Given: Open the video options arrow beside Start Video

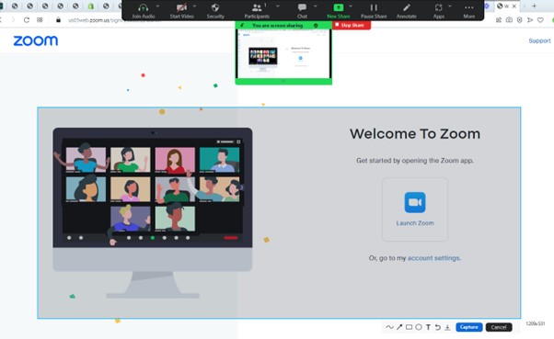Looking at the screenshot, I should (195, 6).
